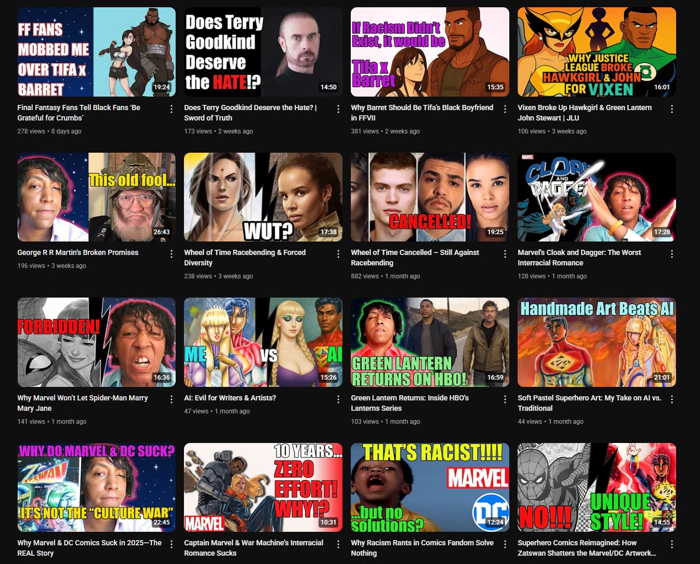Open options menu for Cloak and Dagger video
Image resolution: width=700 pixels, height=564 pixels.
click(672, 254)
